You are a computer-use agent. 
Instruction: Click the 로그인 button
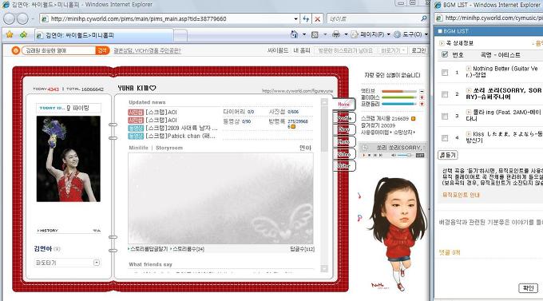(418, 50)
